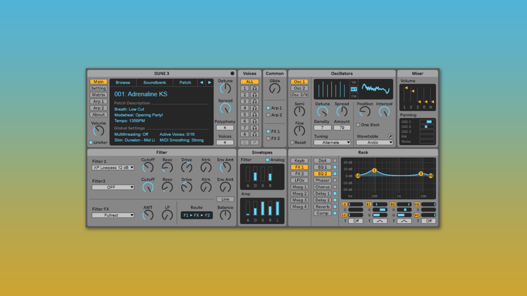
Task: Select WT oscillator mode
Action: [353, 89]
